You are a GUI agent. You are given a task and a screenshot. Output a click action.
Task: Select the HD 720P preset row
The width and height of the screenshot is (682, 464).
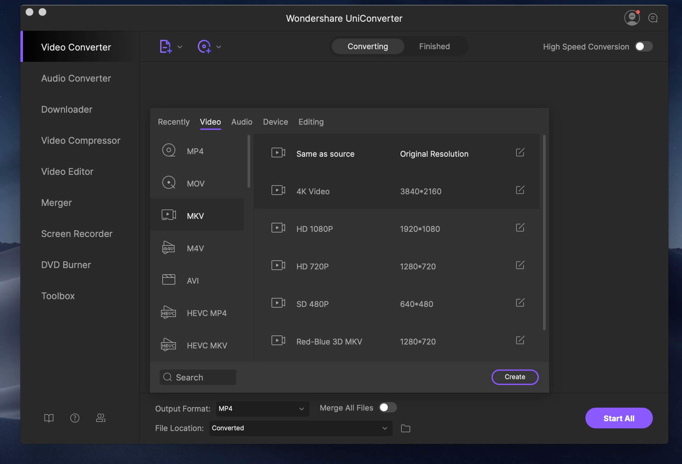[x=397, y=266]
